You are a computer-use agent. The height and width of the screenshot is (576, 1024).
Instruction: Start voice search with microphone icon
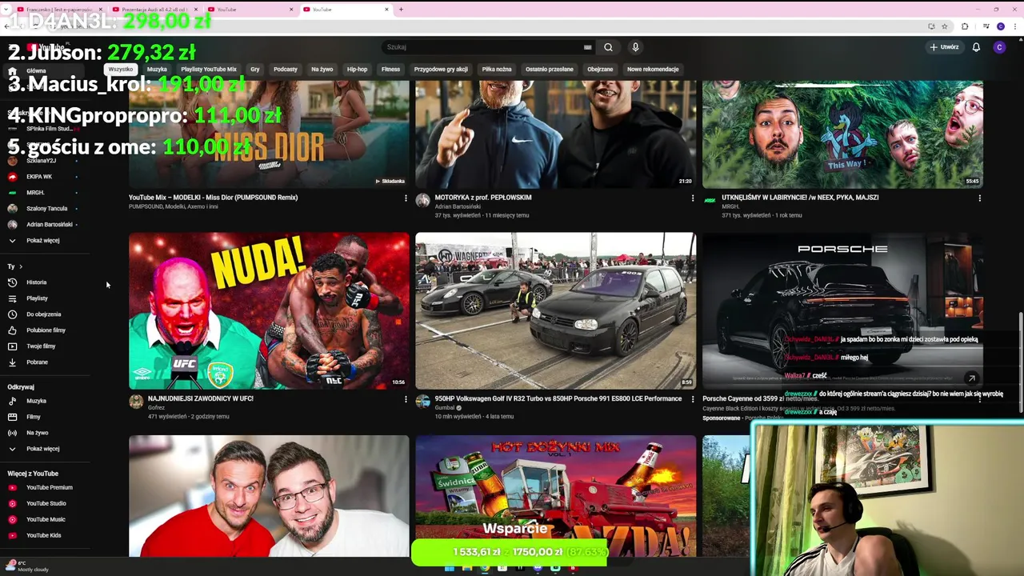pos(635,47)
